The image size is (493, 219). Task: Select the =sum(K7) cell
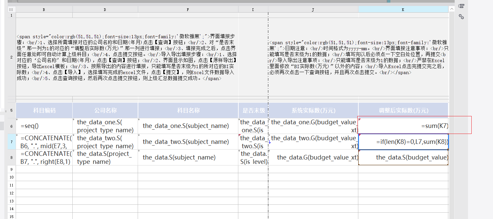pyautogui.click(x=403, y=126)
